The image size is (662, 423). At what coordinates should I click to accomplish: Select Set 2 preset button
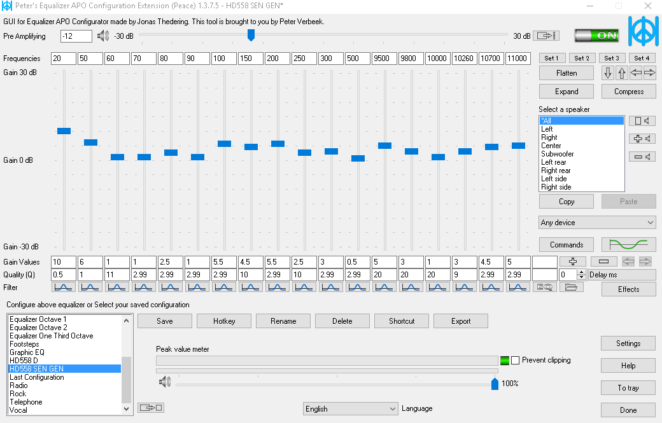[x=581, y=58]
